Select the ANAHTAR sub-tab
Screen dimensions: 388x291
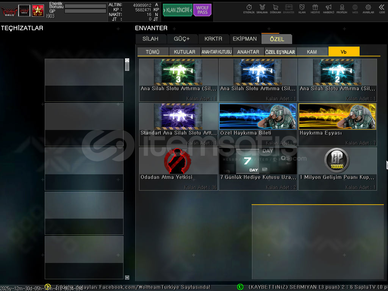[248, 52]
